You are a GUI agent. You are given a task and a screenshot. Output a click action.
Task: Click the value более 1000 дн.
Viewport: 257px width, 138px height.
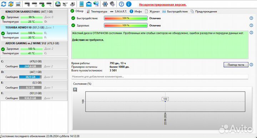pos(119,67)
